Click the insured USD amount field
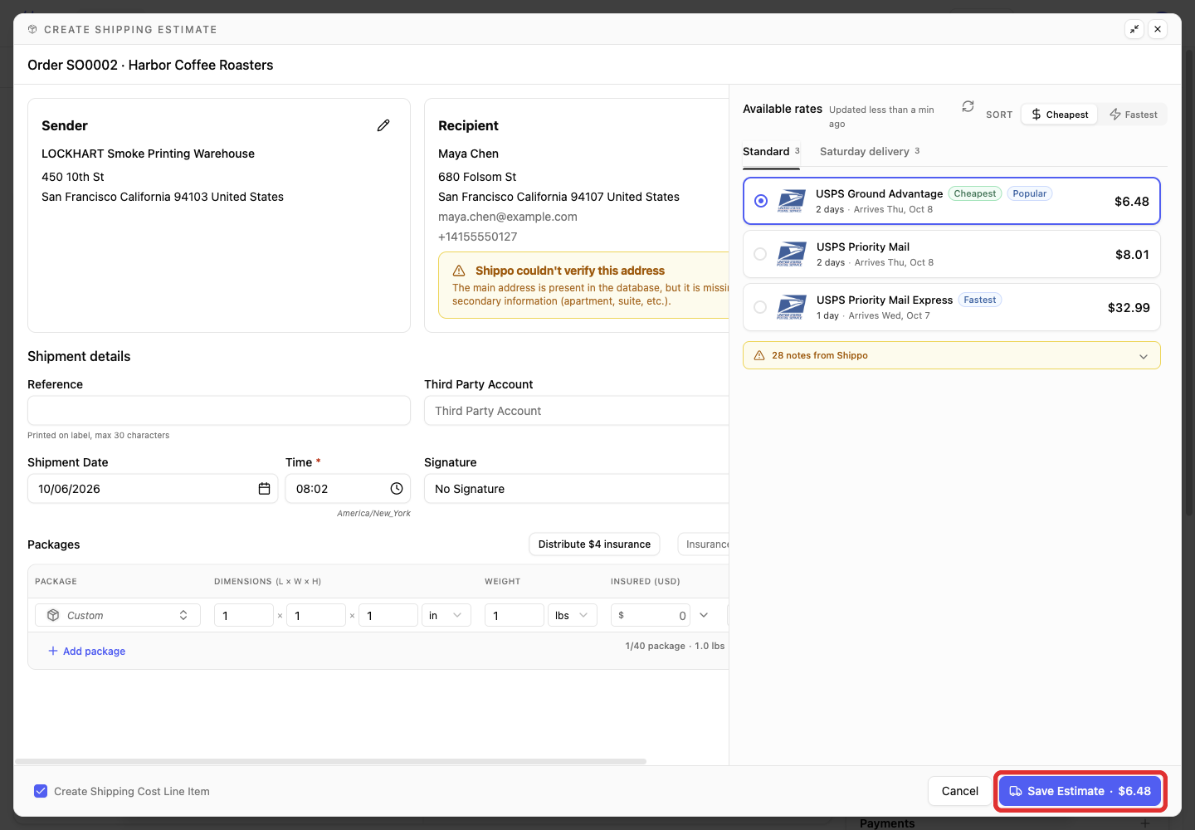This screenshot has width=1195, height=830. click(651, 615)
